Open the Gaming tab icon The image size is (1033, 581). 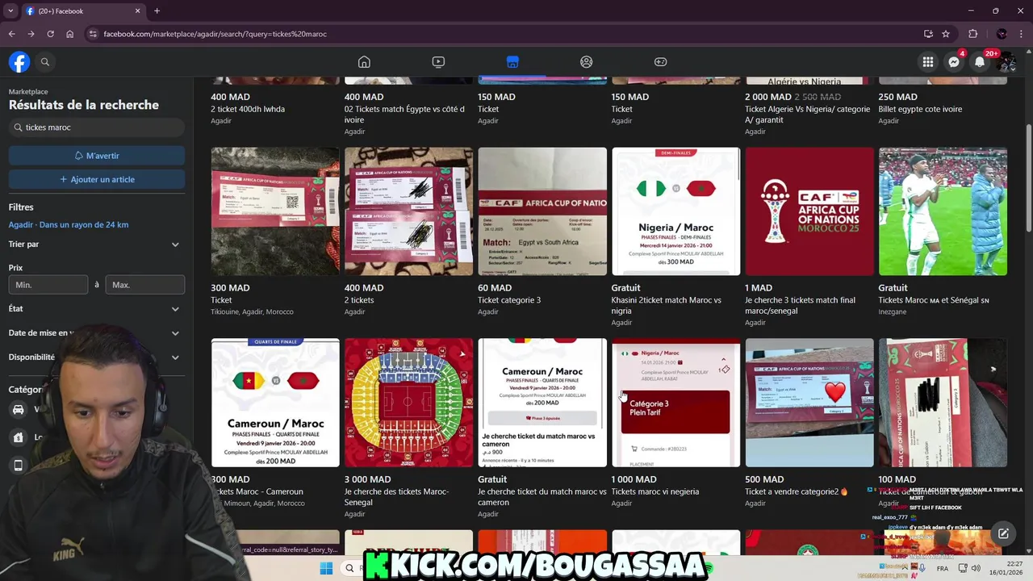(660, 62)
